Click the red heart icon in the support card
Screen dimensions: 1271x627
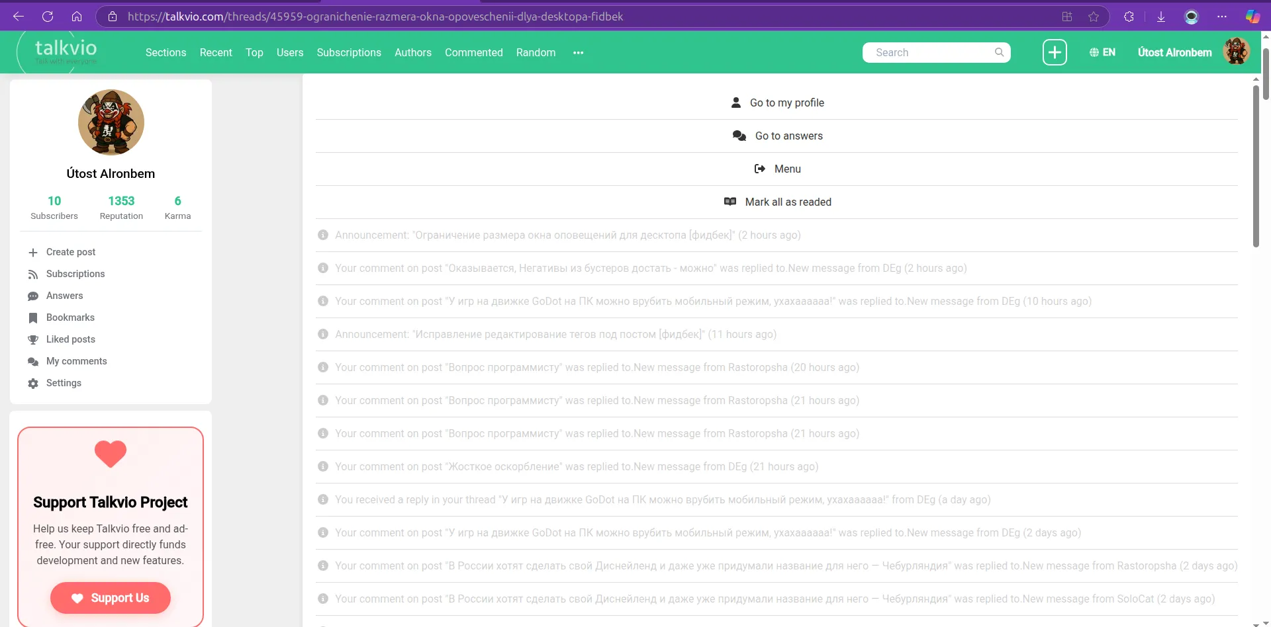[x=111, y=454]
